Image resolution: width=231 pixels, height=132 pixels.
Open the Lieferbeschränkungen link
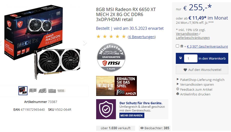193,38
